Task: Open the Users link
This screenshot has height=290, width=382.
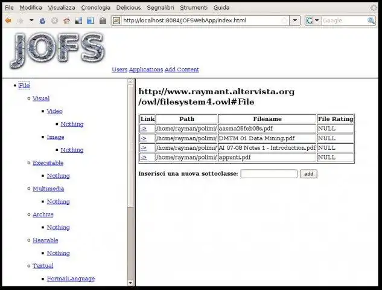Action: tap(119, 69)
